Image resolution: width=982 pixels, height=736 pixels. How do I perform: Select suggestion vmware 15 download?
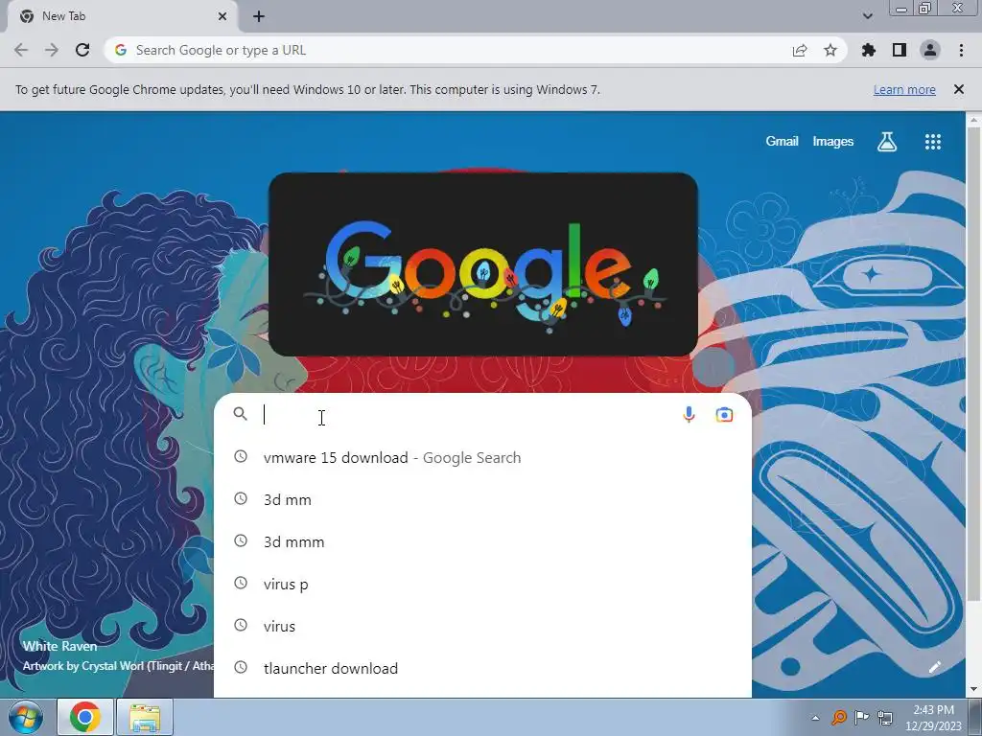[x=482, y=457]
